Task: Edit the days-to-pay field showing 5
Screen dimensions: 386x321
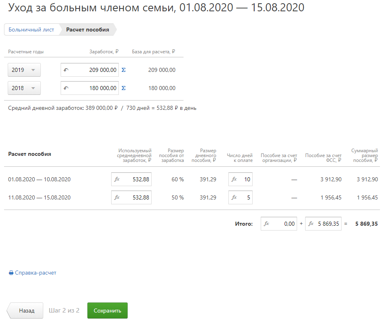Action: [x=240, y=197]
